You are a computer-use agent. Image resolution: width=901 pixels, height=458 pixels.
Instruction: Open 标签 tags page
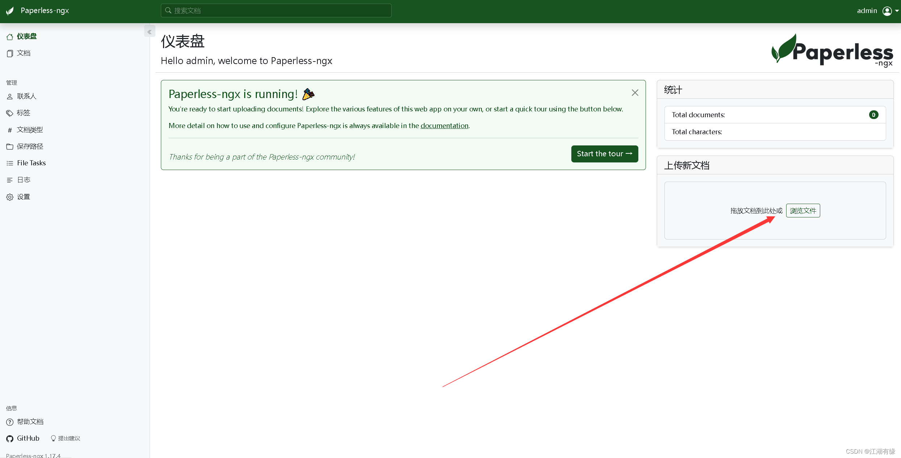[24, 113]
